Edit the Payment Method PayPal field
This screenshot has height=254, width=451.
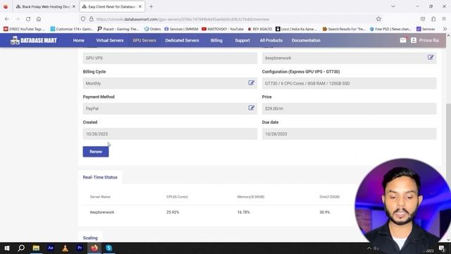coord(251,108)
